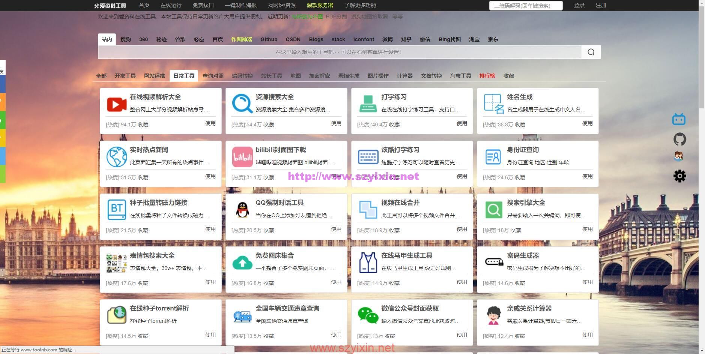The height and width of the screenshot is (354, 705).
Task: Click 使用 on the 密码生成器 card
Action: click(588, 282)
